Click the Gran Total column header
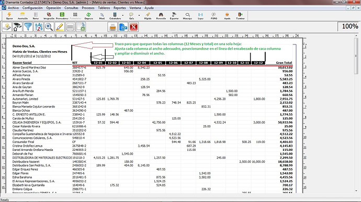This screenshot has height=202, width=361. click(x=284, y=63)
